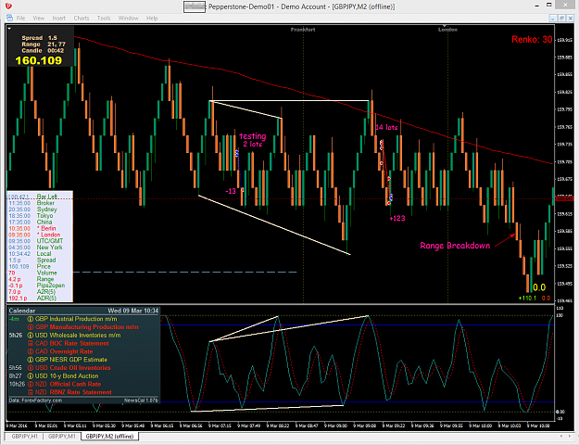Click the small arrow at chart top-left corner
Viewport: 579px width, 445px height.
click(9, 28)
